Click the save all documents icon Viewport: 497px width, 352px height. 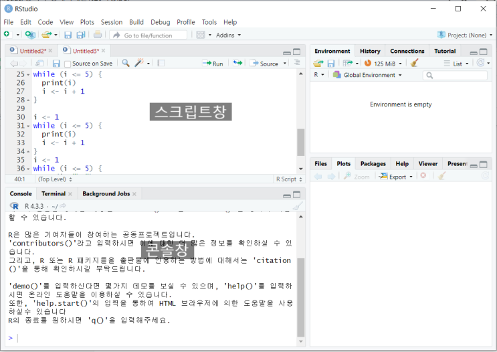[80, 35]
